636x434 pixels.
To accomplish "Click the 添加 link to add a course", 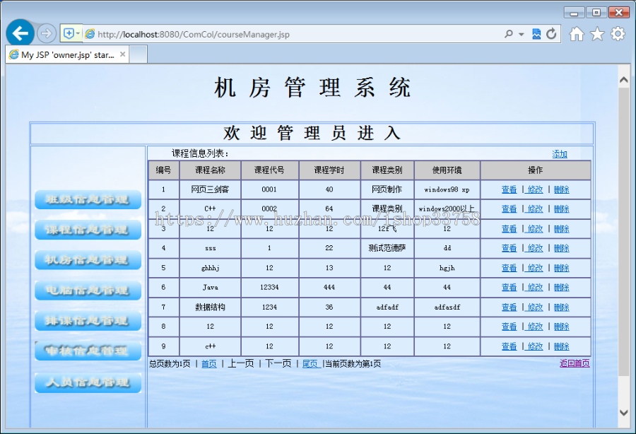I will click(x=560, y=153).
